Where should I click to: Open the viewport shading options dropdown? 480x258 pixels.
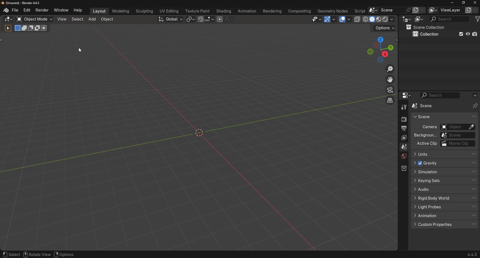pos(392,19)
